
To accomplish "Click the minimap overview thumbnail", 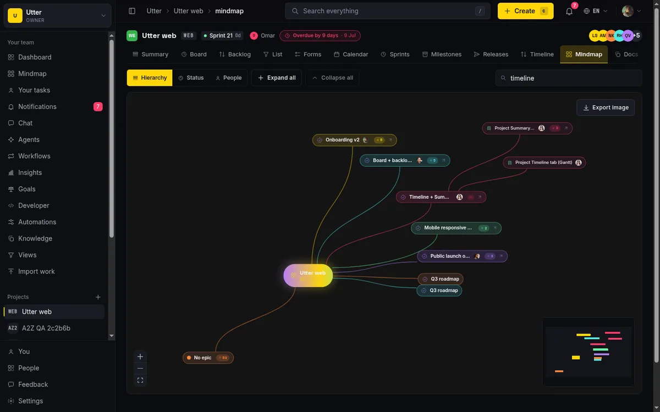I will pos(588,352).
